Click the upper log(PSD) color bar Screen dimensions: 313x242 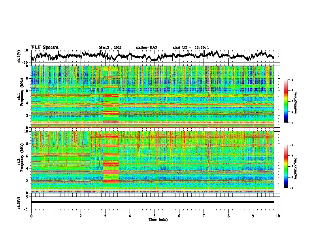click(286, 101)
